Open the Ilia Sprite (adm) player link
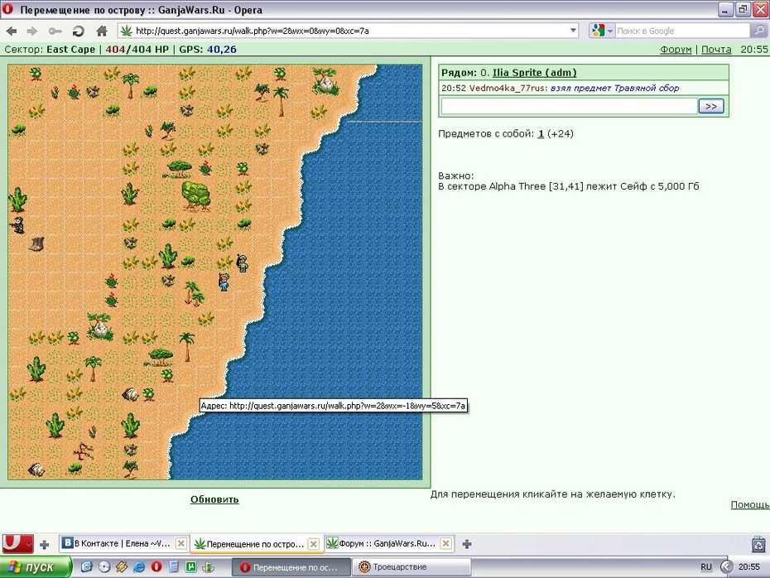This screenshot has height=578, width=770. click(534, 72)
